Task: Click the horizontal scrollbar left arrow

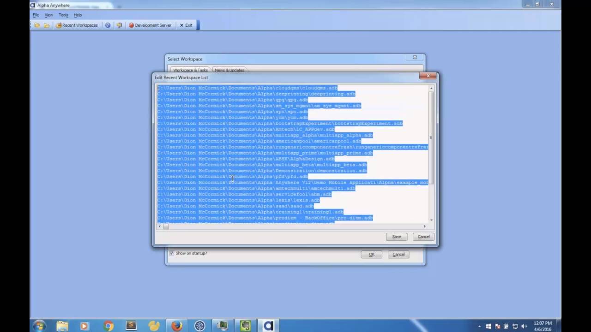Action: [x=160, y=226]
